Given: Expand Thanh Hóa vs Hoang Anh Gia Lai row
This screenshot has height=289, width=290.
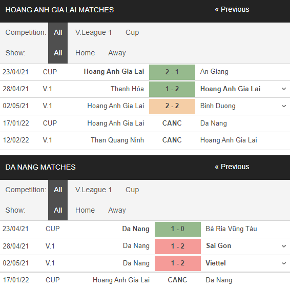Looking at the screenshot, I should (x=284, y=89).
